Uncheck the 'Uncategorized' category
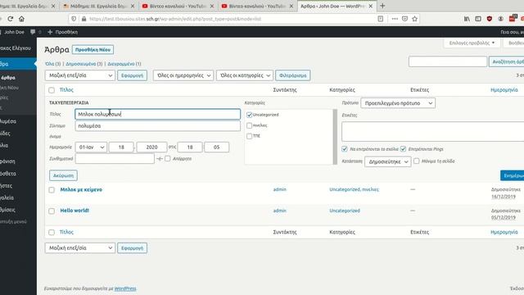The image size is (524, 295). (x=249, y=115)
